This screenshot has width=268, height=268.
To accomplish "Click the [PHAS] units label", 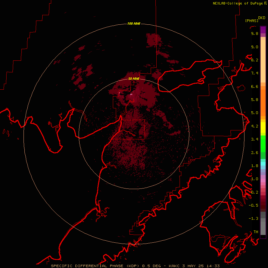I will point(252,21).
